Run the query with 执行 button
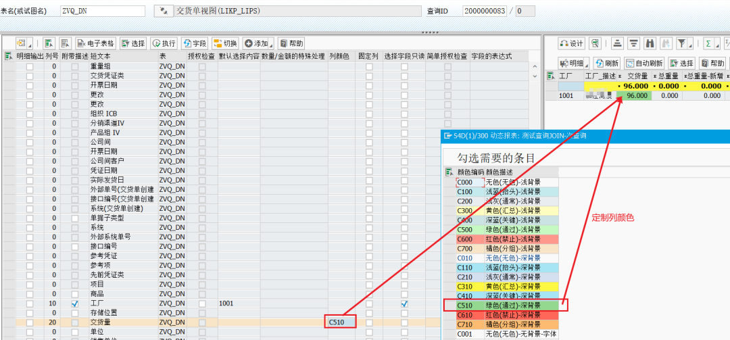 coord(164,43)
